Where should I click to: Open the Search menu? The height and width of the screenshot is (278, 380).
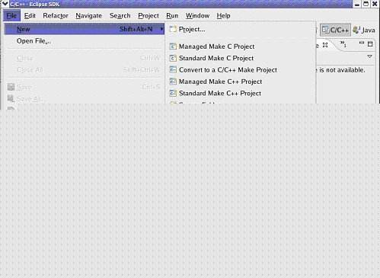click(120, 16)
